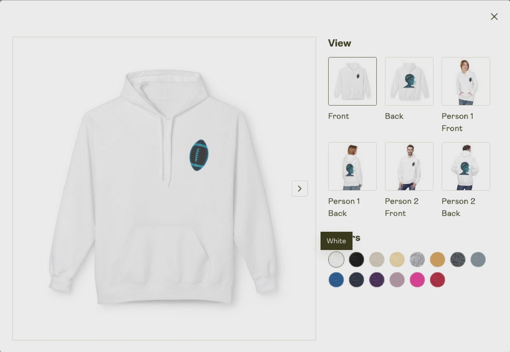
Task: Choose the Black color swatch
Action: [x=357, y=259]
